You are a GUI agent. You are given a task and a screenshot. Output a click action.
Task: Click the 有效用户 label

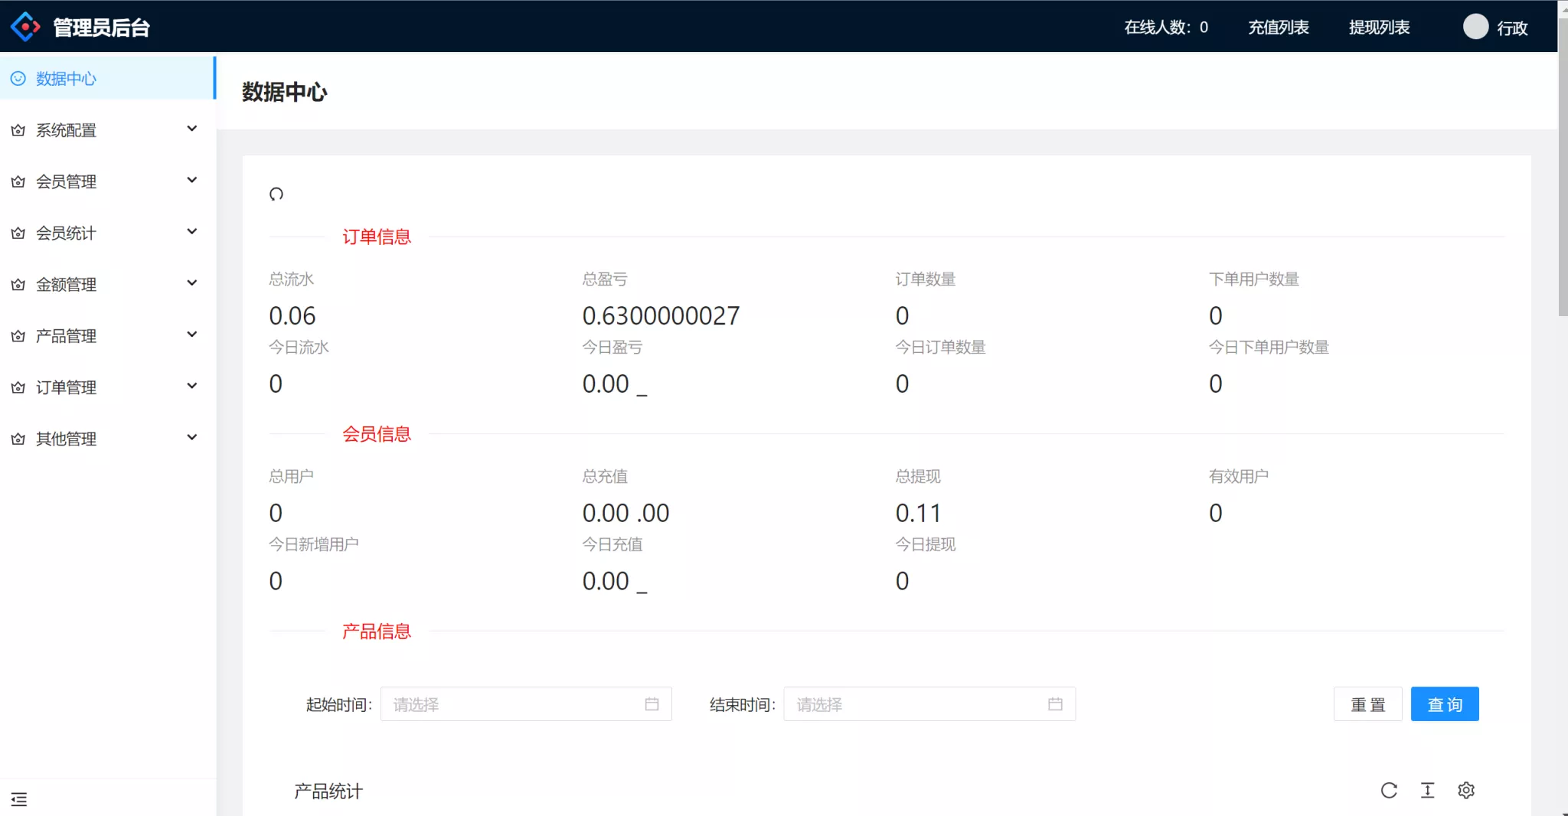click(1239, 476)
